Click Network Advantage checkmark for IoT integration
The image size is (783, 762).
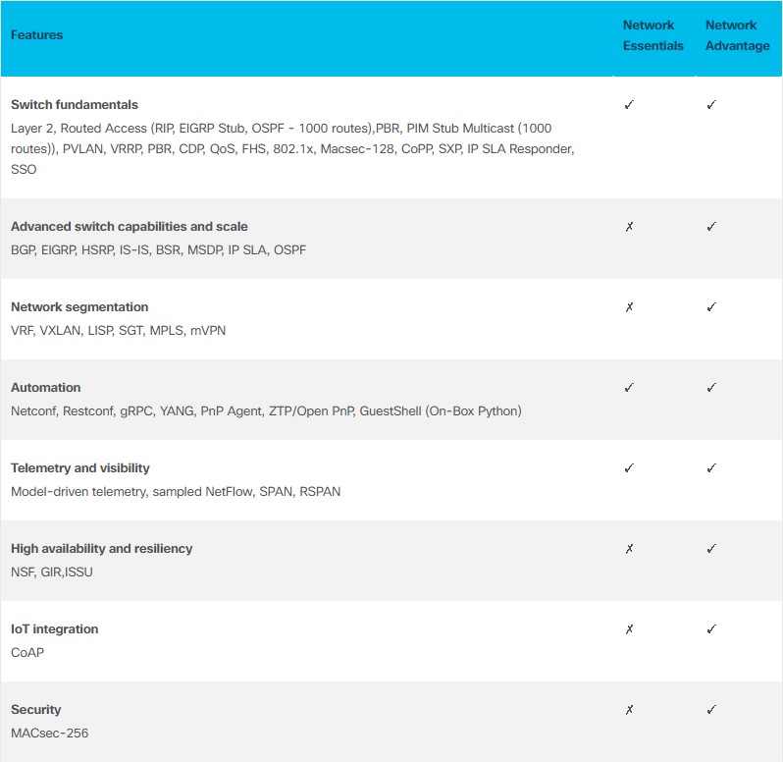point(711,629)
